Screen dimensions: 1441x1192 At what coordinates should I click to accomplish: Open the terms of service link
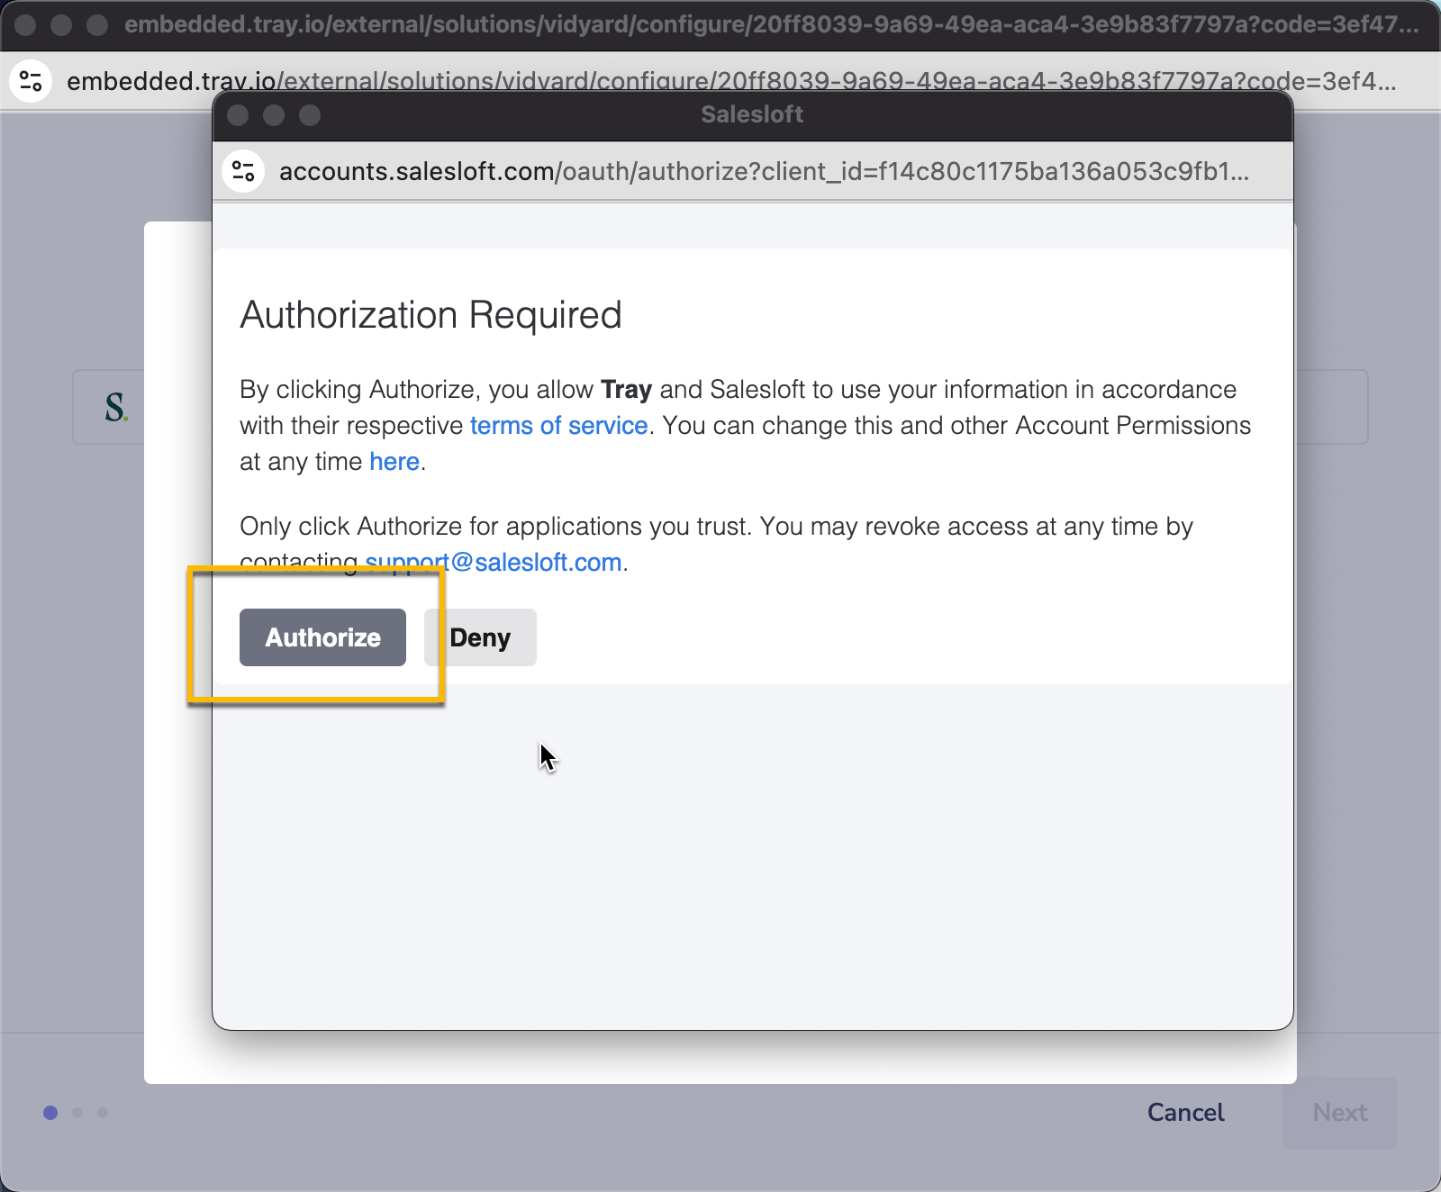(x=558, y=425)
